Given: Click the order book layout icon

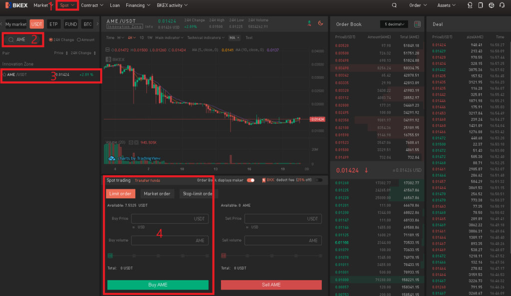Looking at the screenshot, I should pos(417,24).
